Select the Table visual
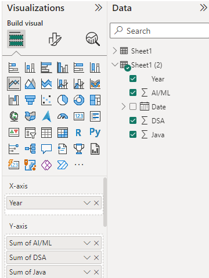The height and width of the screenshot is (278, 209). (x=46, y=133)
